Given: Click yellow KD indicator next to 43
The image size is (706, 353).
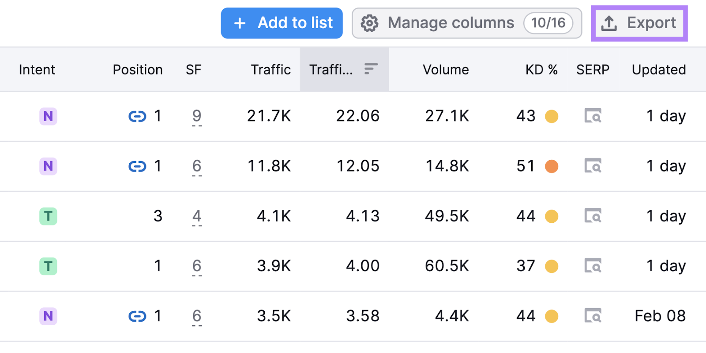Looking at the screenshot, I should click(x=552, y=117).
